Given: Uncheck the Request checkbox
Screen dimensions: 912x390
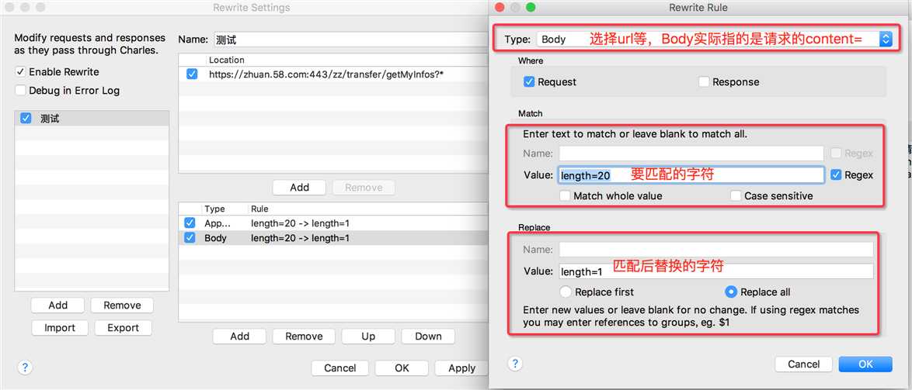Looking at the screenshot, I should click(529, 82).
